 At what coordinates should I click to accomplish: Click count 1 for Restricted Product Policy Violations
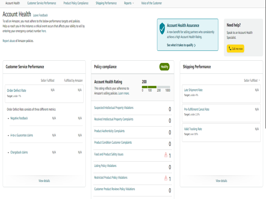pos(170,179)
